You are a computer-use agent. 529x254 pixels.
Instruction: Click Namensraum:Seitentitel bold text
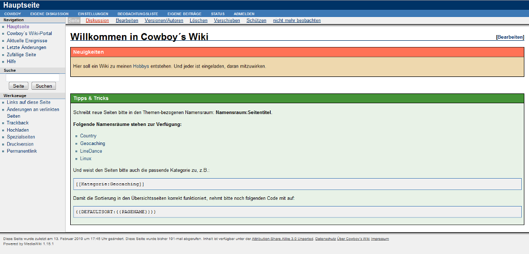pos(243,113)
